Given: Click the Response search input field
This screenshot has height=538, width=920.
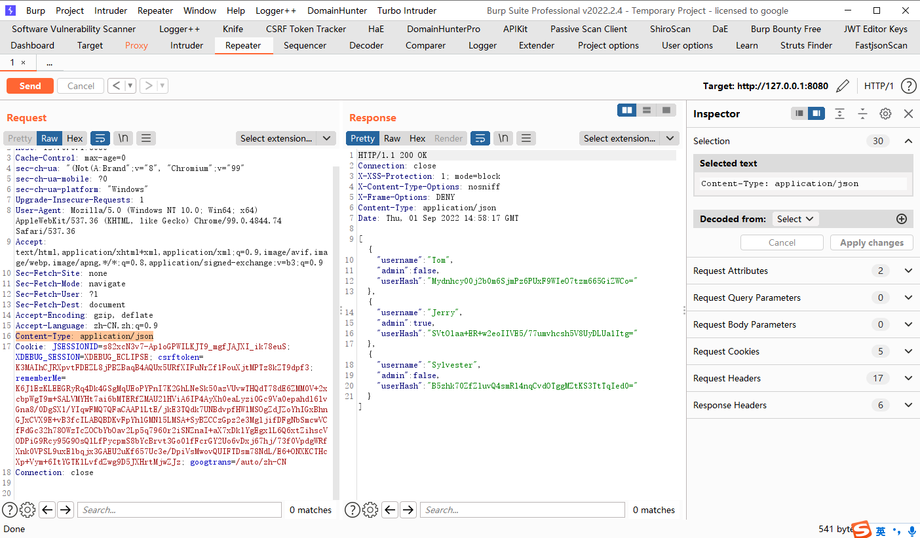Looking at the screenshot, I should click(x=522, y=510).
